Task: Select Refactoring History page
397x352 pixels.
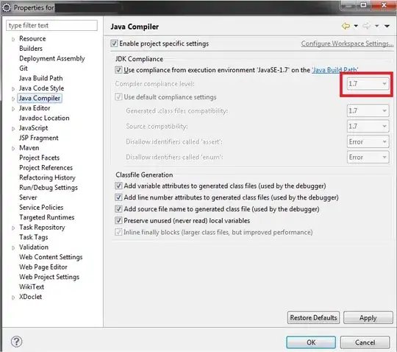Action: [47, 177]
